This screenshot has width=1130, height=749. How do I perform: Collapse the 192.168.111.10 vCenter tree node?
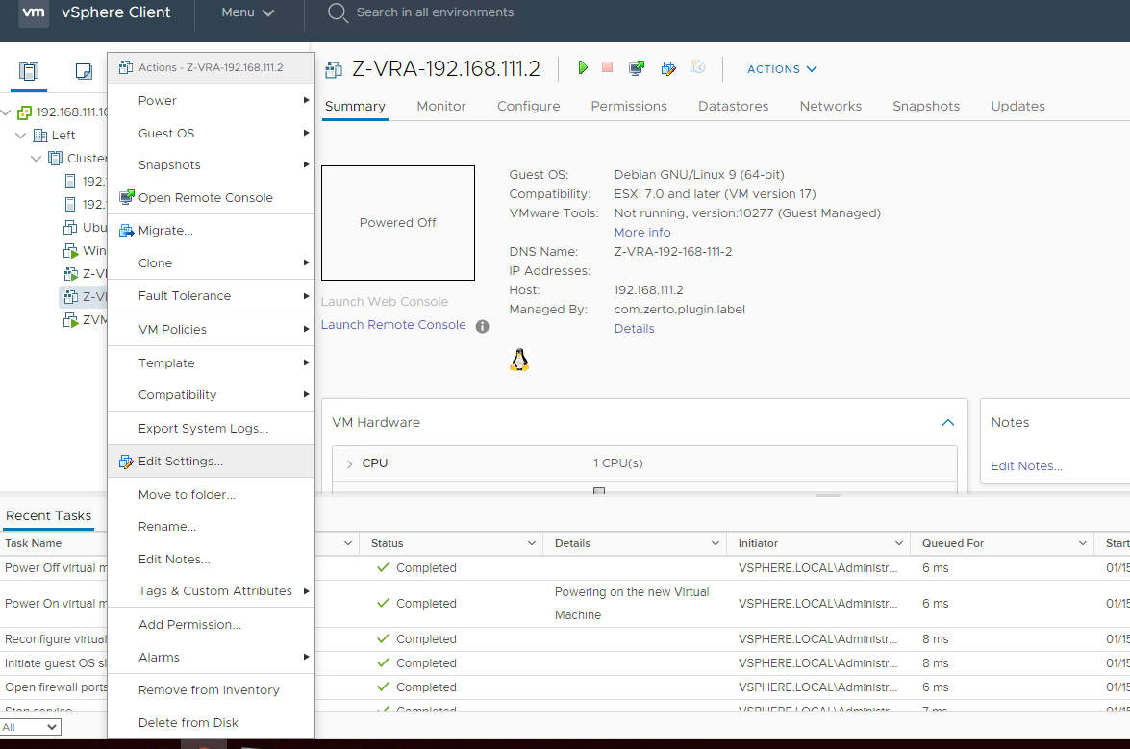6,112
